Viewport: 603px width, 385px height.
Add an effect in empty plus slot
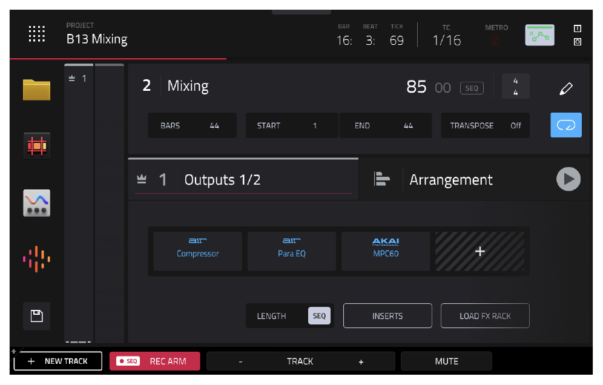[x=479, y=251]
